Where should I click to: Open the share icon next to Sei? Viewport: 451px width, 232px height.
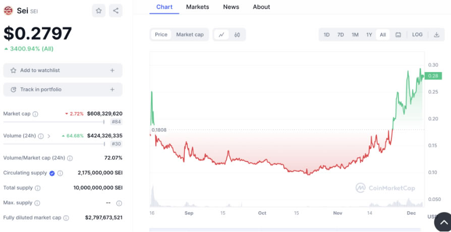coord(116,11)
